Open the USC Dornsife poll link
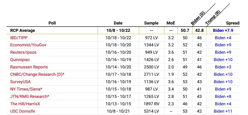This screenshot has width=248, height=115. [22, 111]
